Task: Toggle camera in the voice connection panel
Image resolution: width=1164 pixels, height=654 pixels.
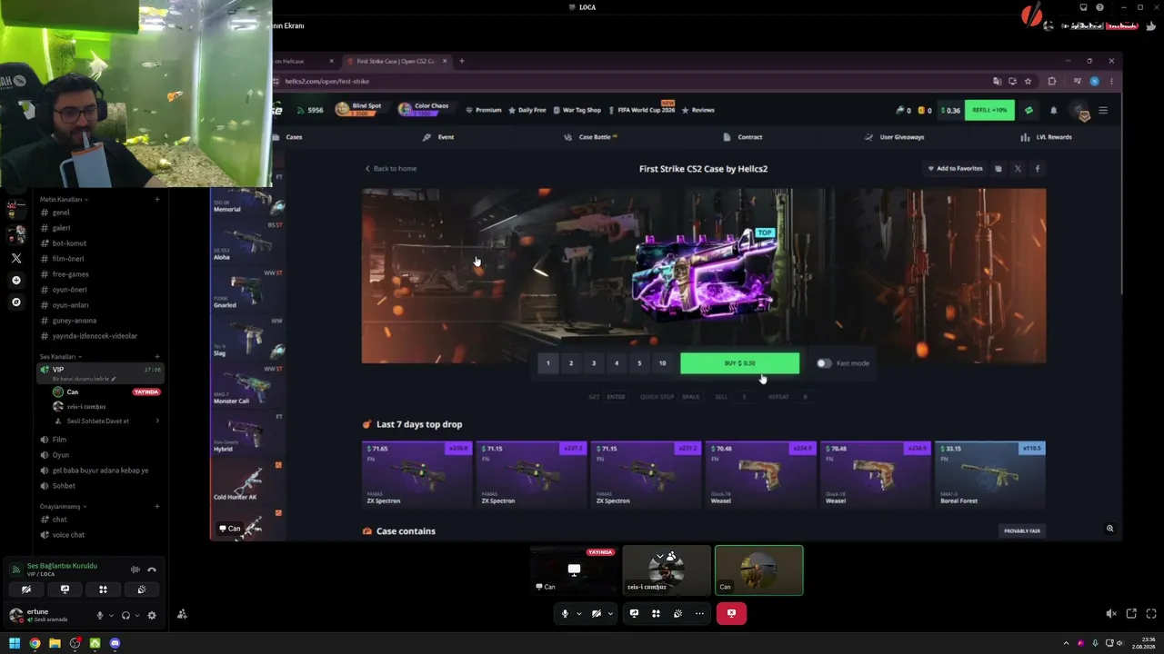Action: [25, 590]
